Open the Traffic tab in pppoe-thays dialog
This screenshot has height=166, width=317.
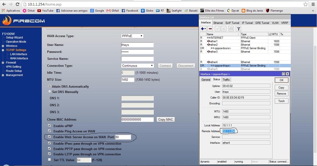(x=226, y=80)
